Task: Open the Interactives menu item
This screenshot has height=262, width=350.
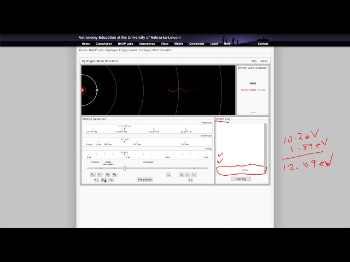Action: coord(147,44)
